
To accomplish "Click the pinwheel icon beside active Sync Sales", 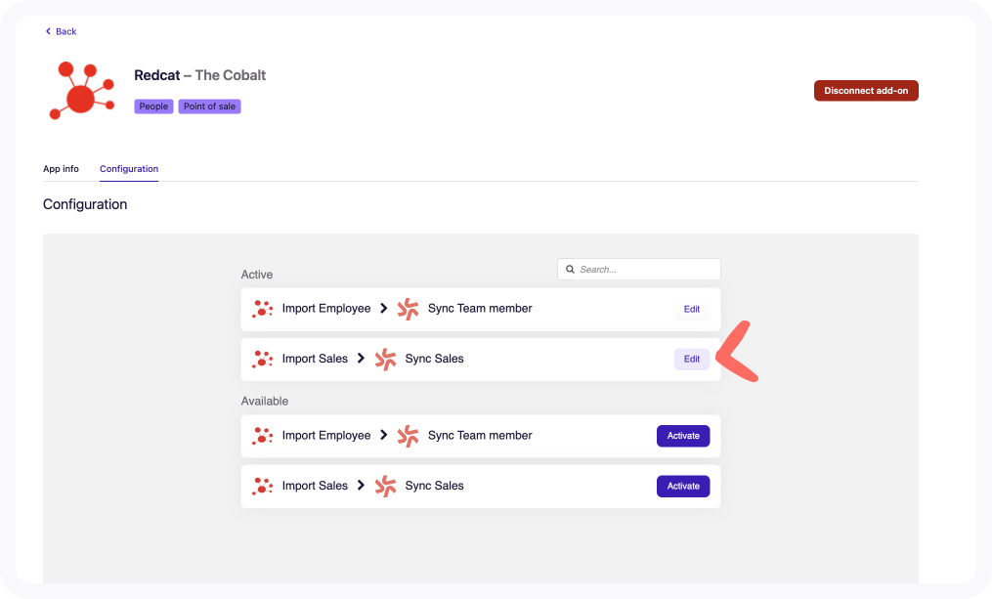I will 385,359.
